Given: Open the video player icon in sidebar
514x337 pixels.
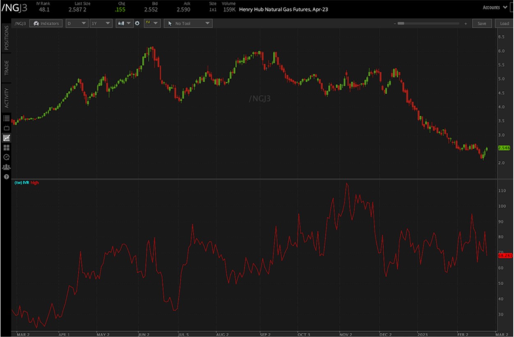Looking at the screenshot, I should tap(6, 128).
